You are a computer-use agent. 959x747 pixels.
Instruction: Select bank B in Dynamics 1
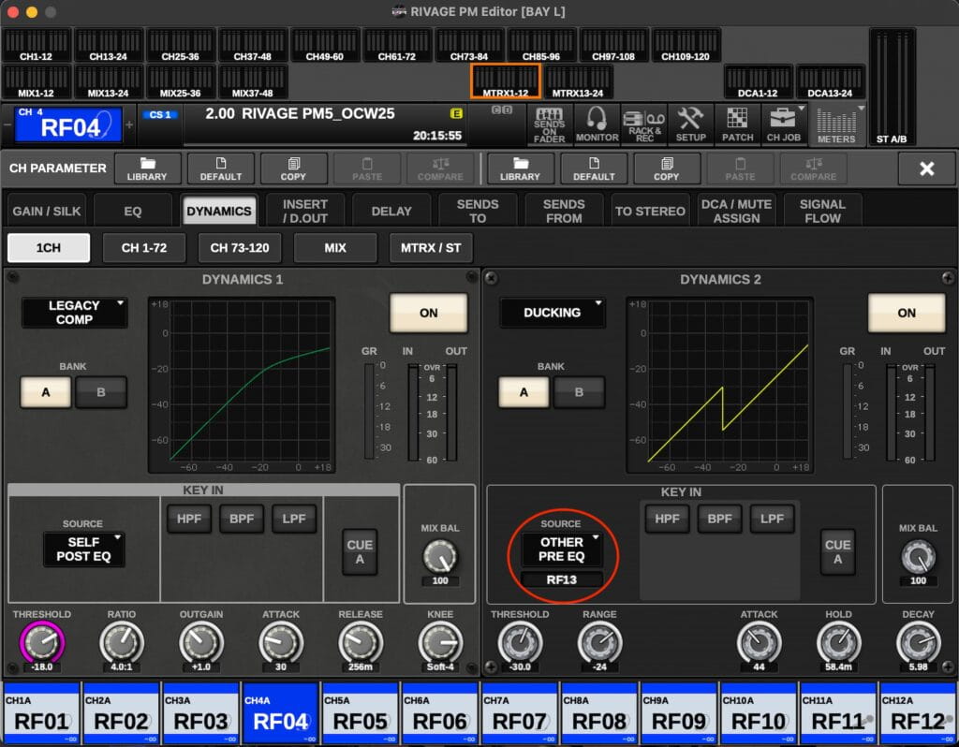[x=101, y=392]
